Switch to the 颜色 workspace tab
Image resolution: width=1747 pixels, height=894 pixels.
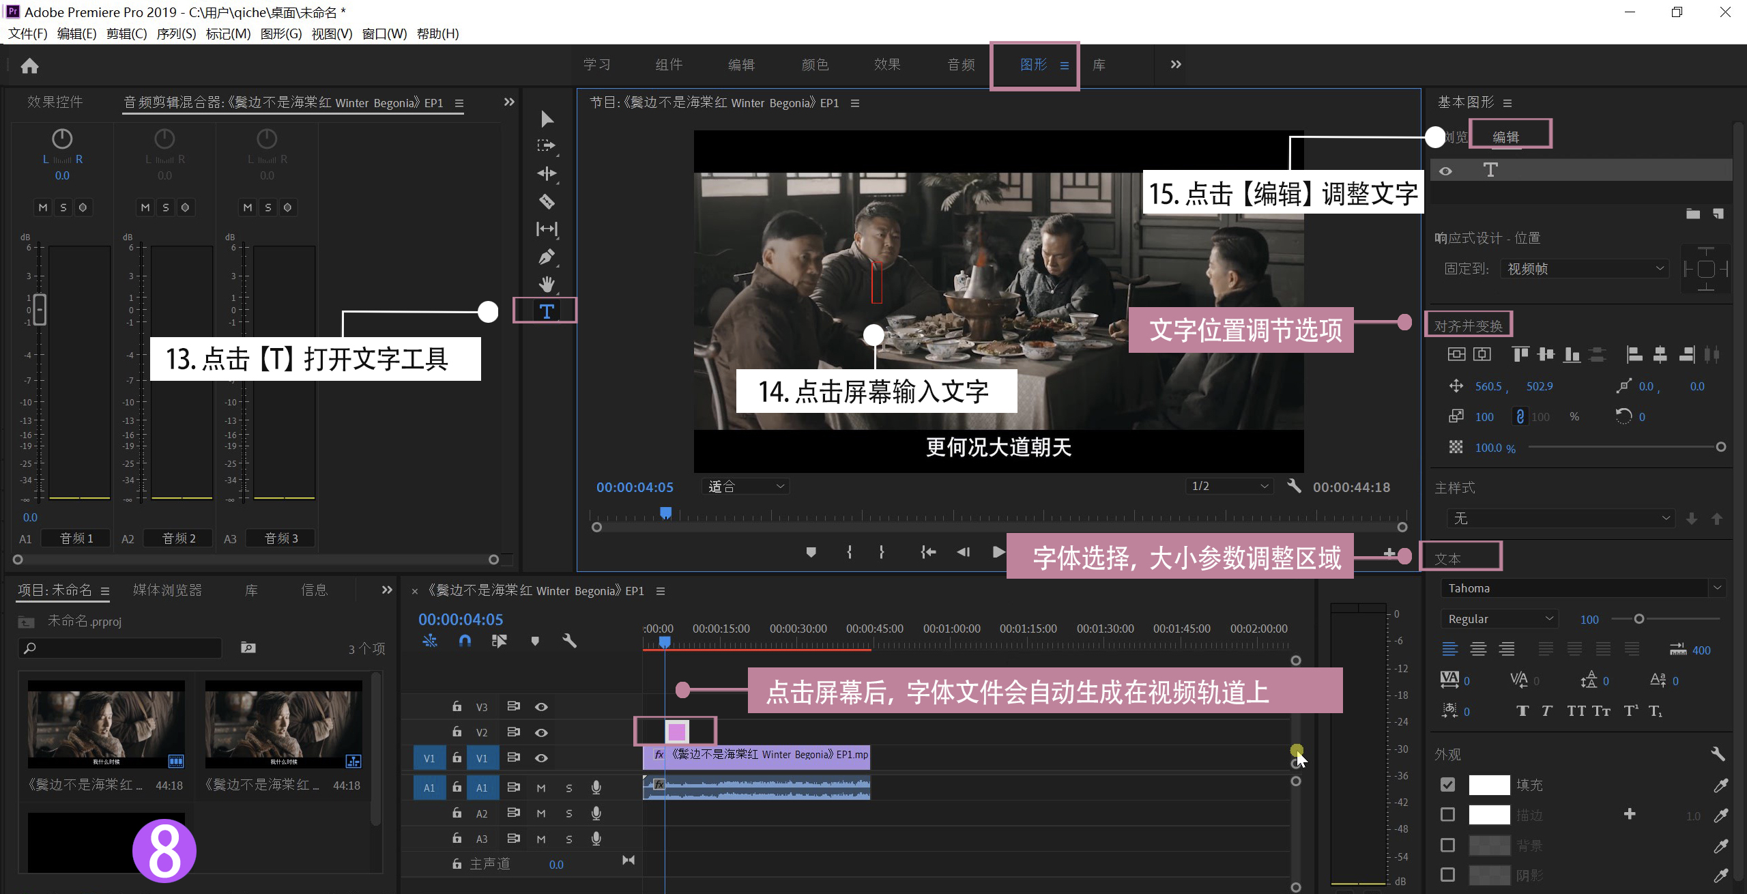tap(815, 65)
